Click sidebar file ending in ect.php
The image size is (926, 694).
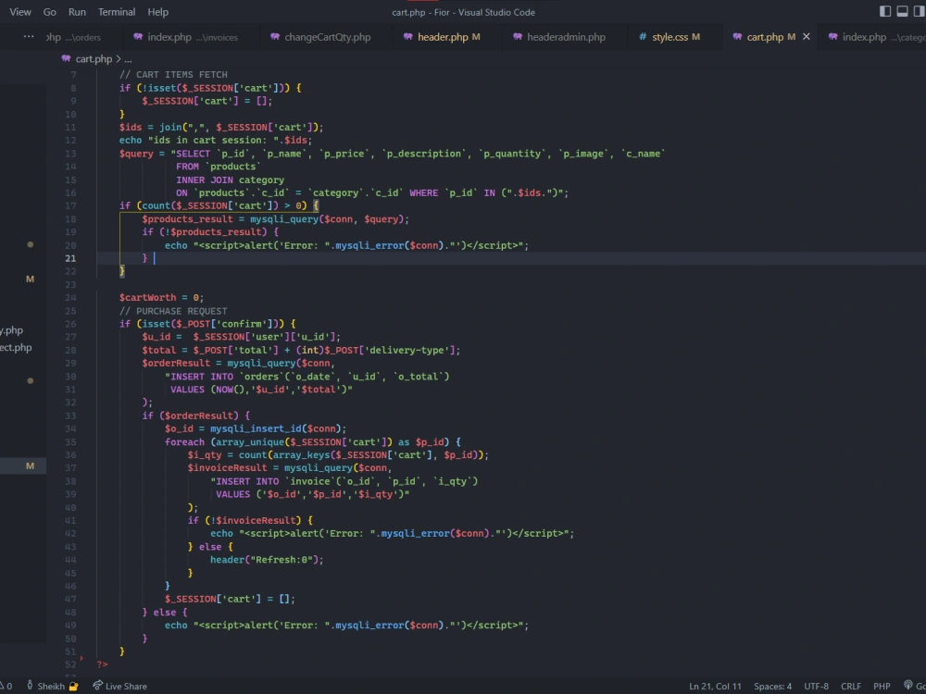click(x=16, y=347)
